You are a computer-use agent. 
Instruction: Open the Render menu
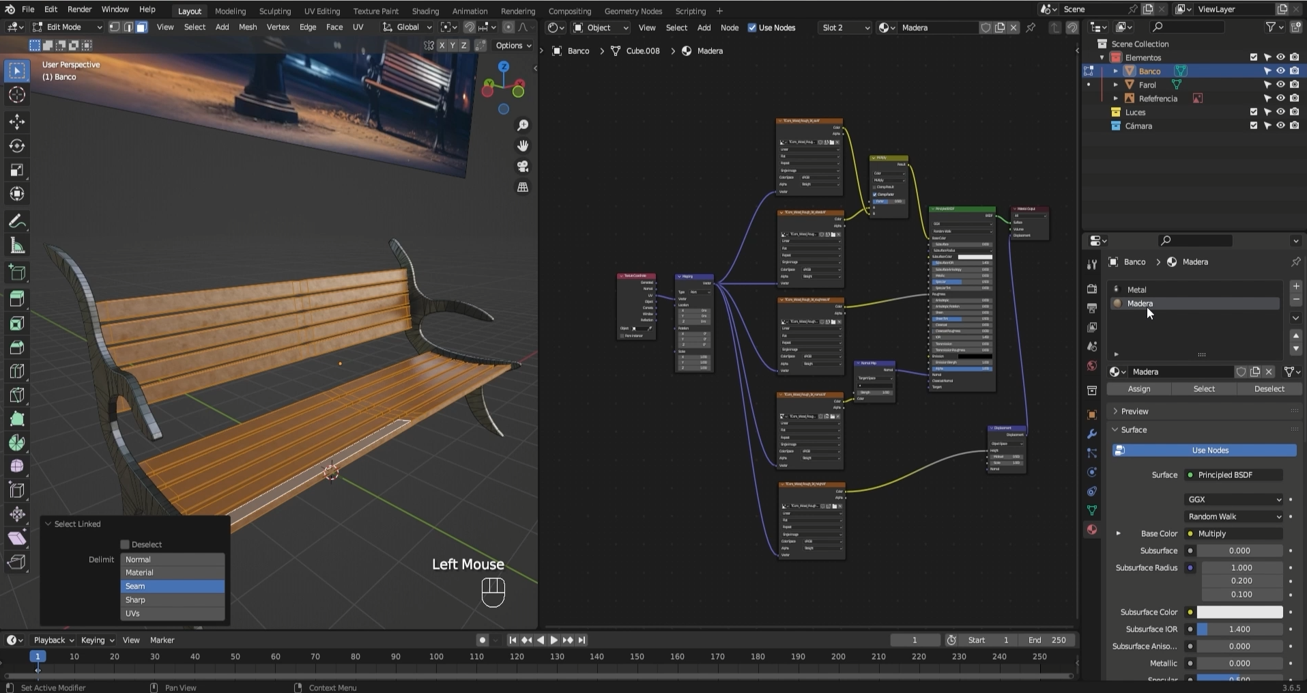[x=79, y=10]
